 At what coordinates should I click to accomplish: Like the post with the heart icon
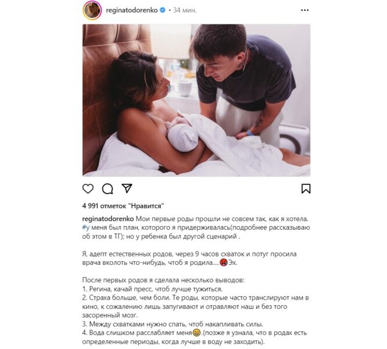point(88,188)
